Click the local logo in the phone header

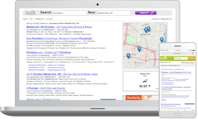[x=163, y=58]
